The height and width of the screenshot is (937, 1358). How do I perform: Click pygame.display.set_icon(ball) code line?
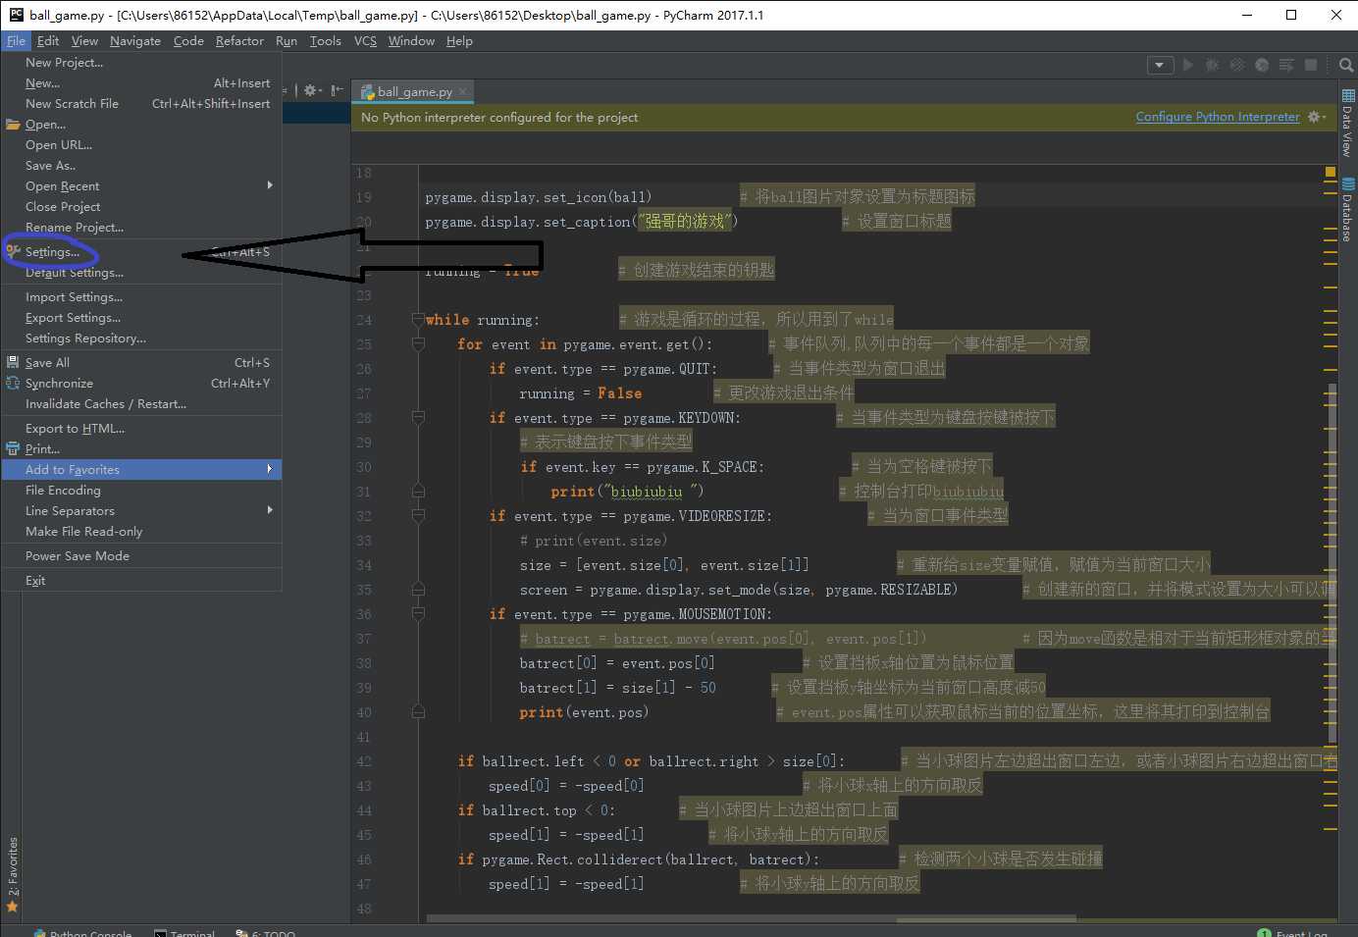pyautogui.click(x=538, y=197)
